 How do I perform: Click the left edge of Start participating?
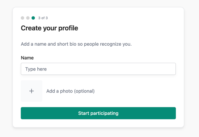[24, 113]
